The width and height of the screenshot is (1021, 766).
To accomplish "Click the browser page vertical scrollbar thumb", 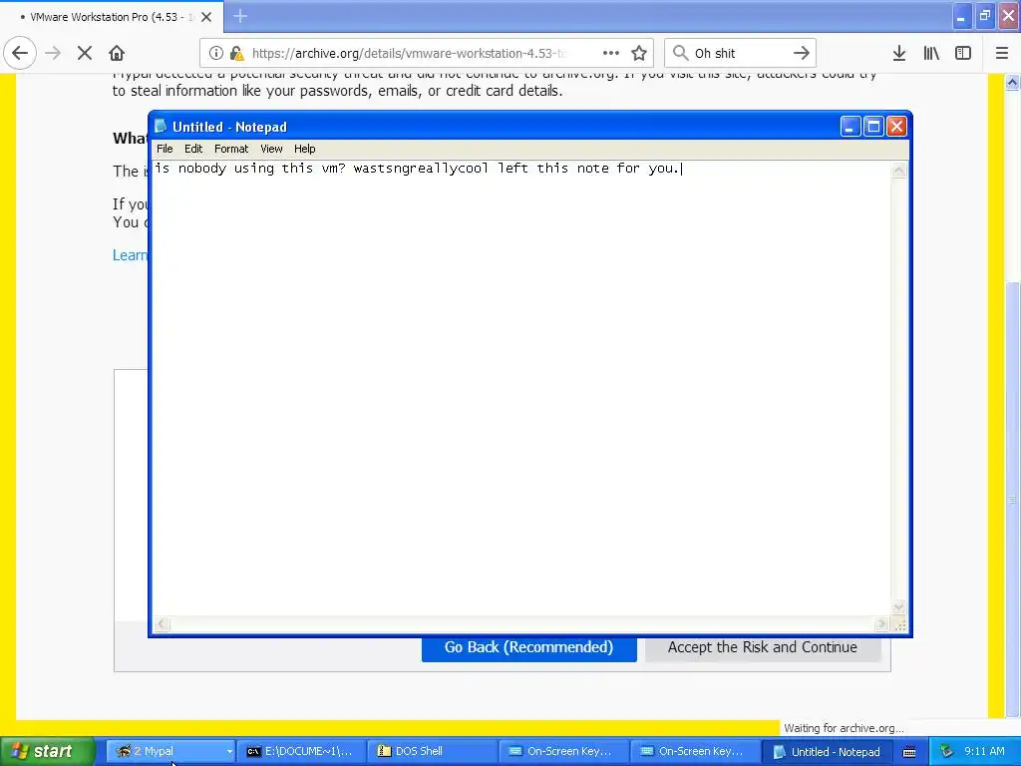I will pyautogui.click(x=1012, y=502).
